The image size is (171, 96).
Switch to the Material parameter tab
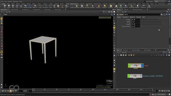click(x=133, y=17)
